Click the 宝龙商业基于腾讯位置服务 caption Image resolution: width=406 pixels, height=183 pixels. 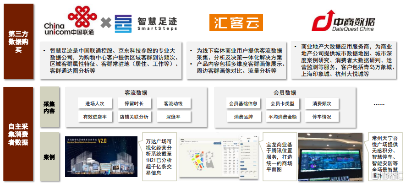click(279, 157)
